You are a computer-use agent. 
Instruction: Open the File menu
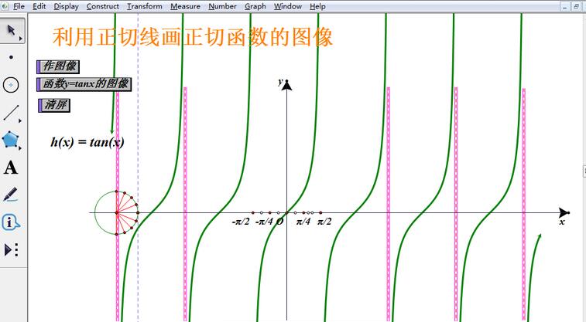pyautogui.click(x=19, y=6)
